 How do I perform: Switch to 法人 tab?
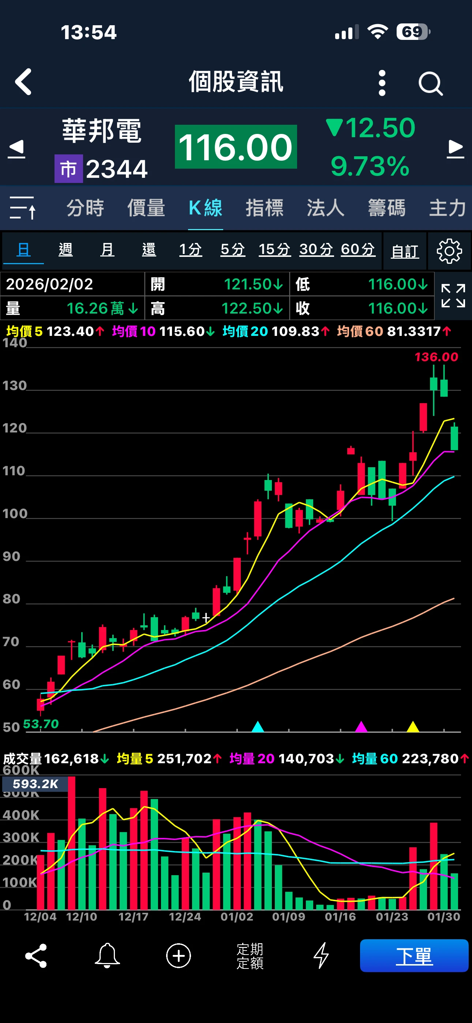point(325,208)
